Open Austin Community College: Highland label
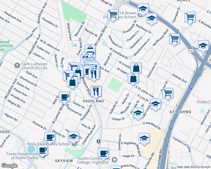This screenshot has width=211, height=169. click(x=94, y=160)
